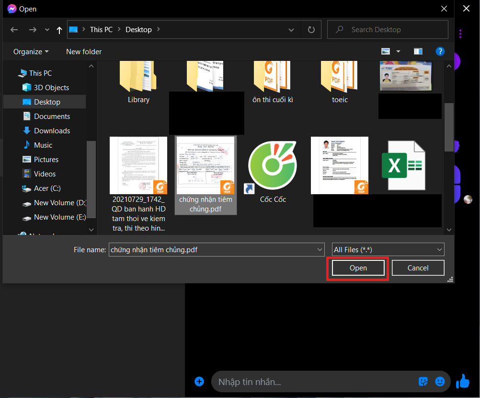Click the Help question mark icon
Screen dimensions: 480x398
click(440, 51)
